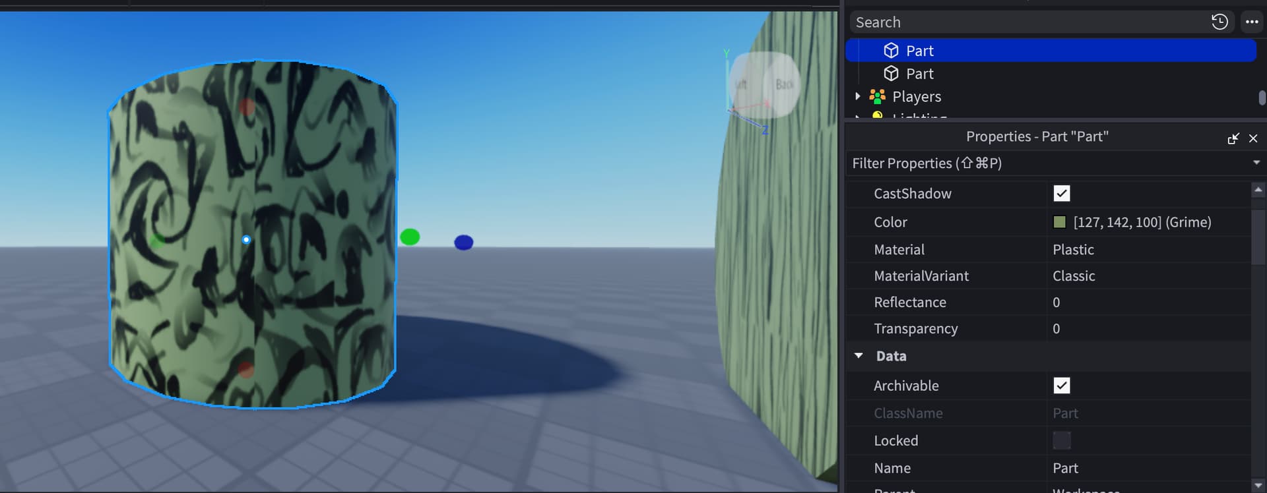Image resolution: width=1267 pixels, height=493 pixels.
Task: Click the Grime color swatch
Action: (x=1060, y=222)
